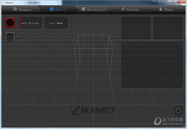Close the Skanect window
This screenshot has height=129, width=187.
tap(182, 2)
